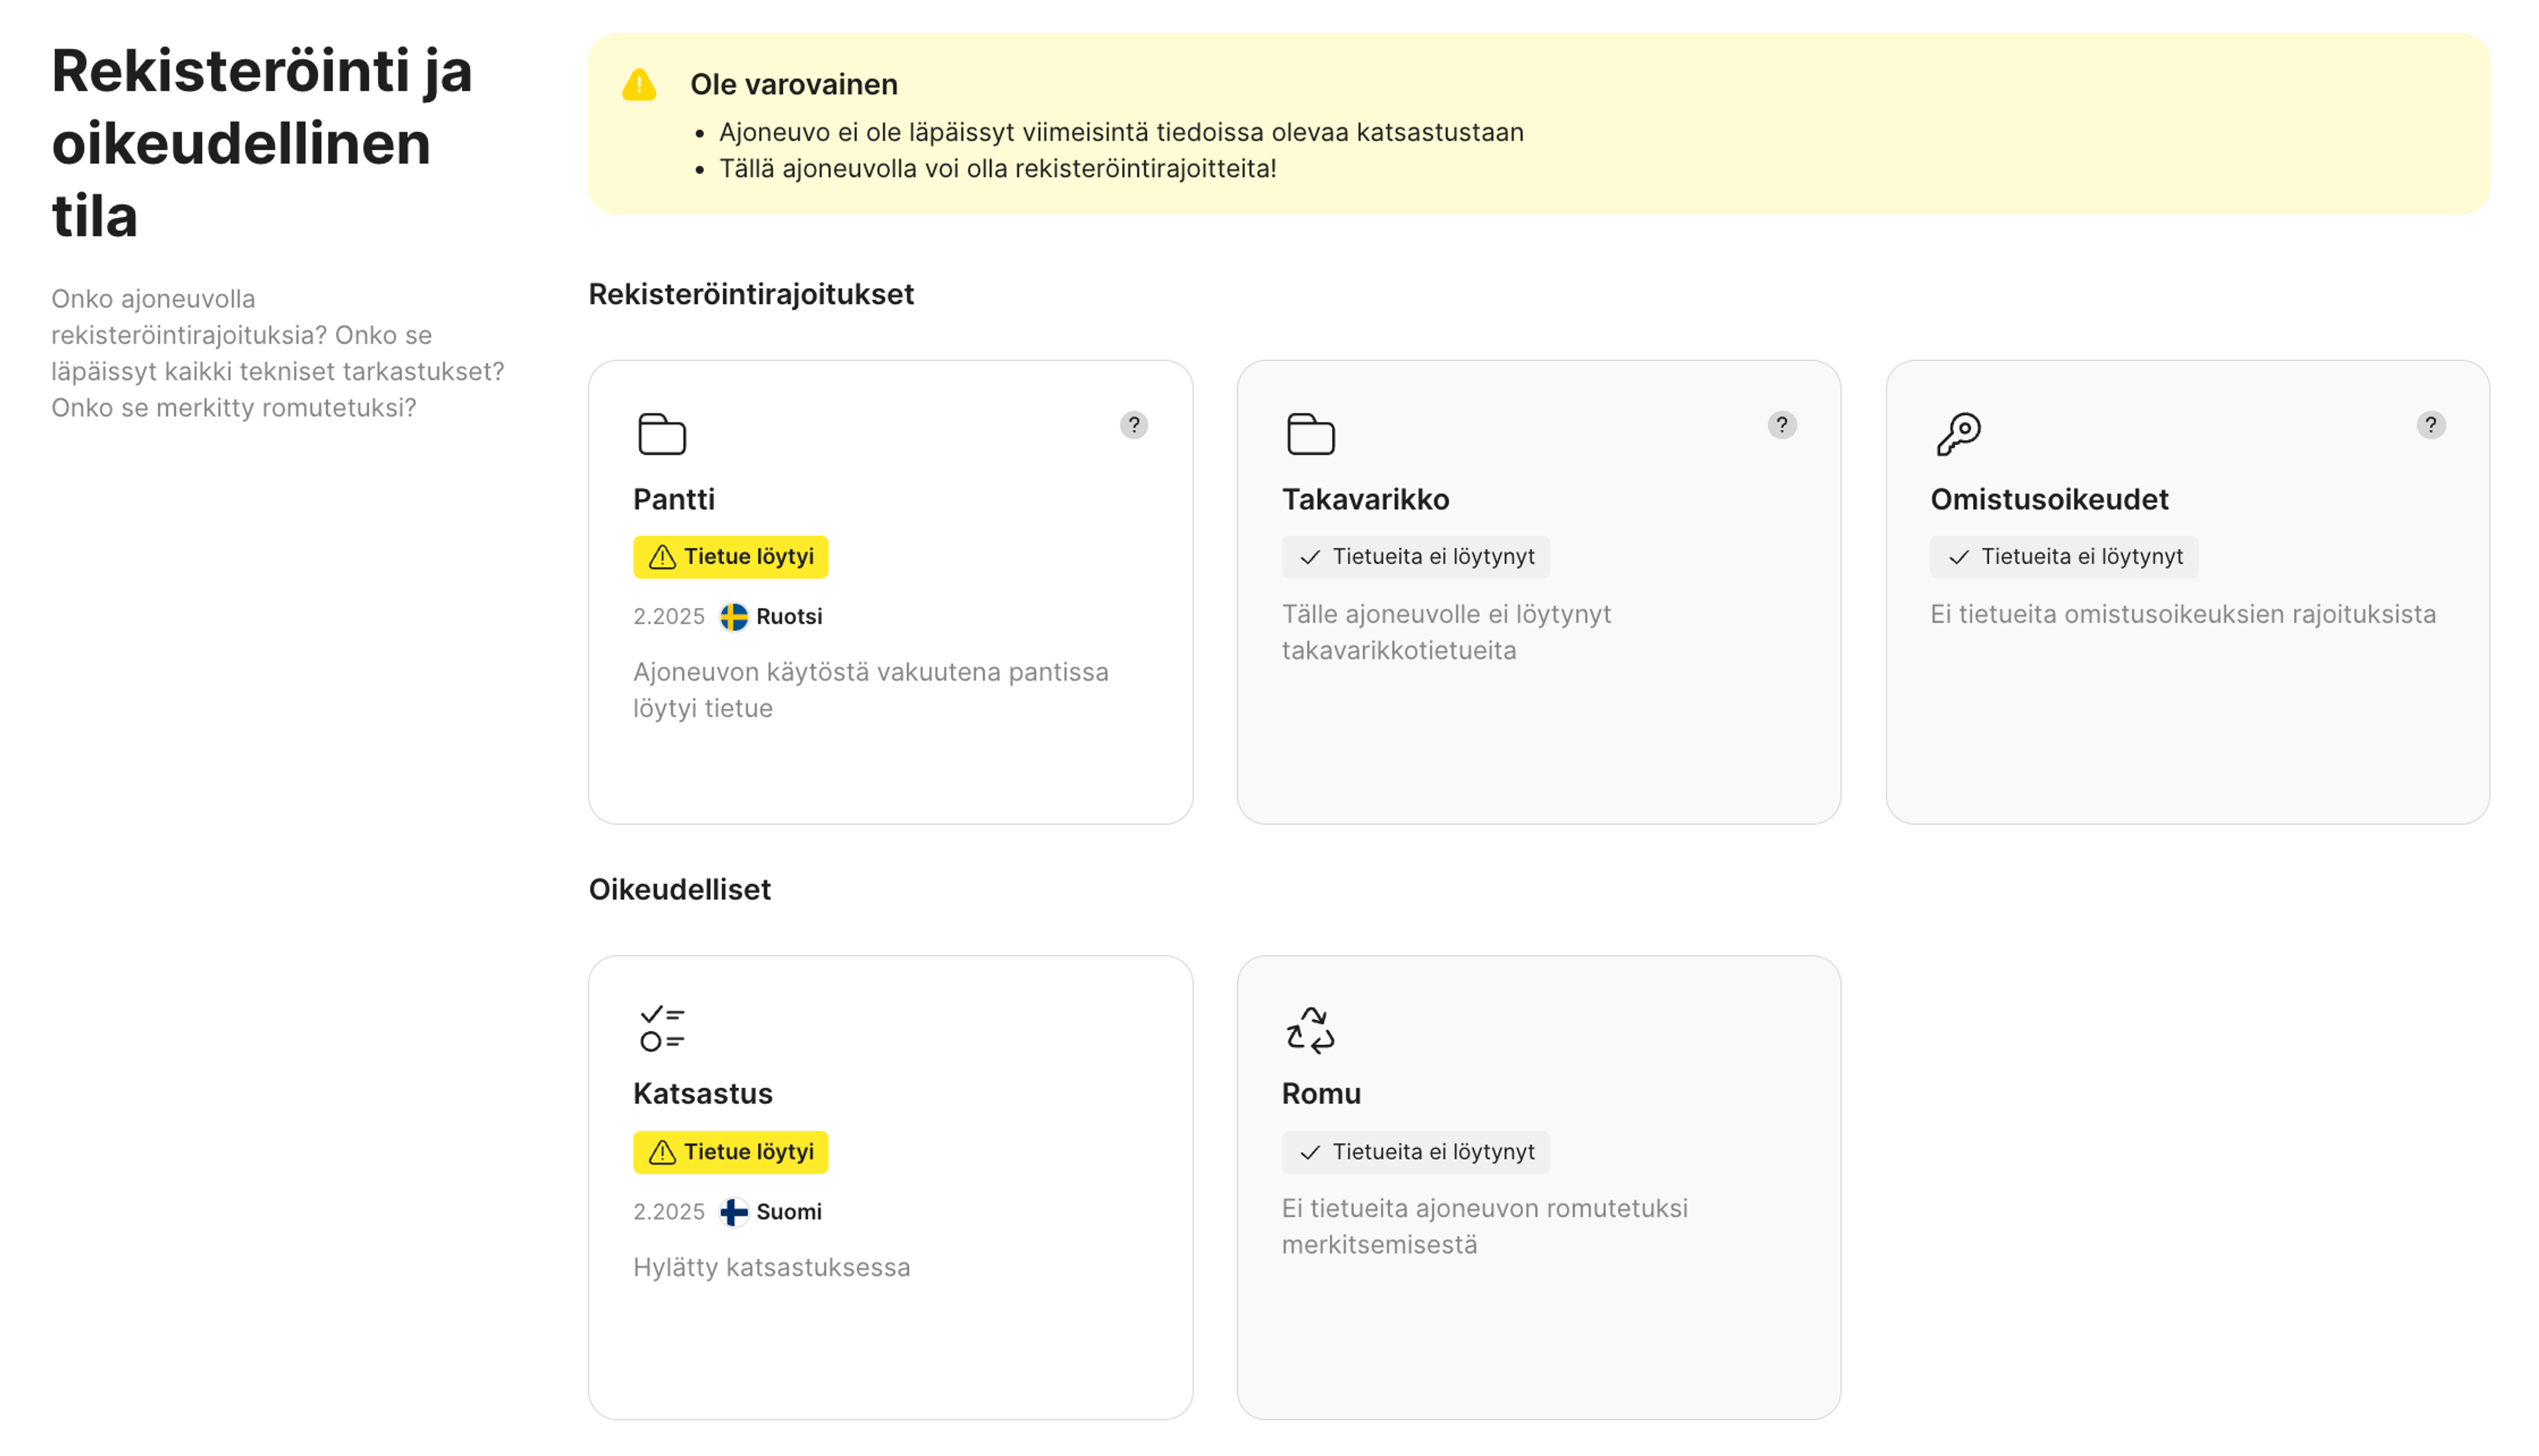Click the Tietue löytyi badge under Katsastus
2539x1456 pixels.
(x=730, y=1152)
